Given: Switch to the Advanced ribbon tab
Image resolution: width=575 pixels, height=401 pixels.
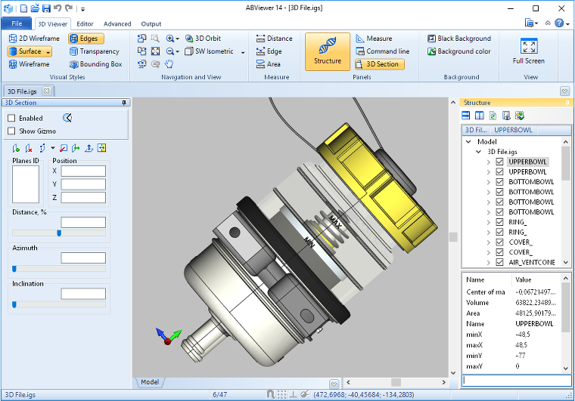Looking at the screenshot, I should pos(117,23).
